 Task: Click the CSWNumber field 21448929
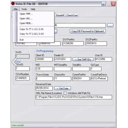click(x=23, y=78)
